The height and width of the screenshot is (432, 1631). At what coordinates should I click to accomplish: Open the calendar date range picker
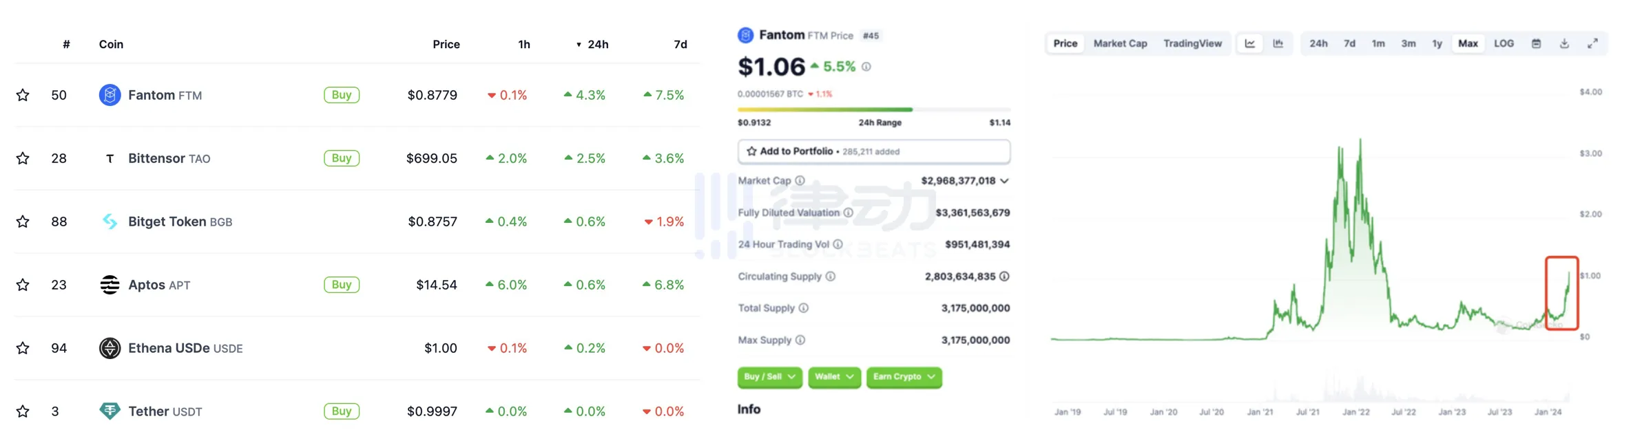coord(1536,43)
